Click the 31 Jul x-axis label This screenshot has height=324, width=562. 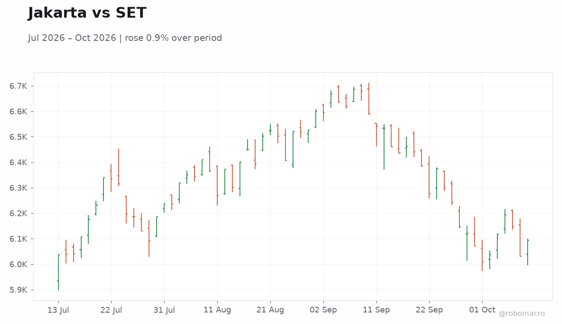(164, 310)
